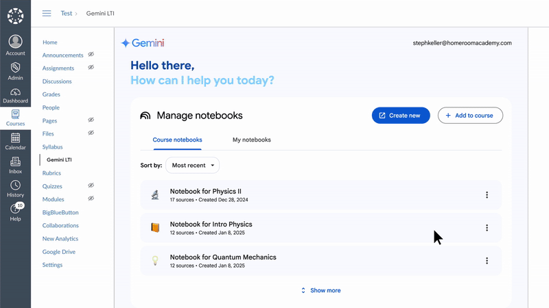Open Grades in course navigation
Screen dimensions: 549x308
(51, 94)
